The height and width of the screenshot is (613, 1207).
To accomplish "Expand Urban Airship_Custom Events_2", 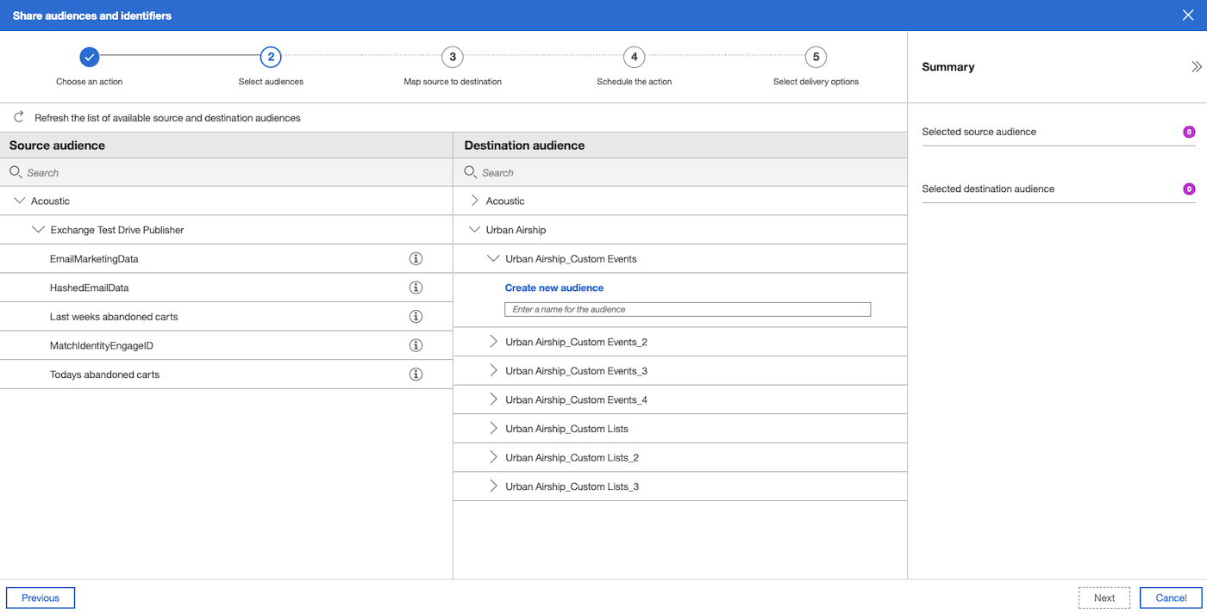I will [x=493, y=342].
